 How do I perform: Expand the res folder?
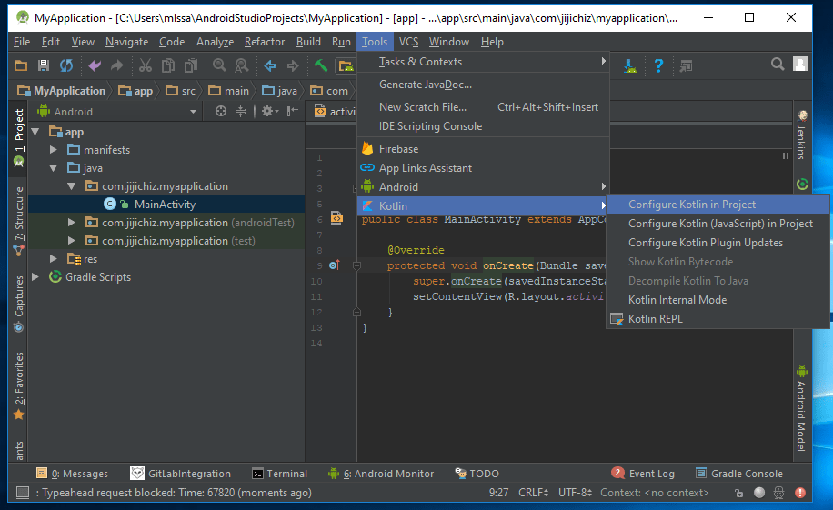click(53, 259)
